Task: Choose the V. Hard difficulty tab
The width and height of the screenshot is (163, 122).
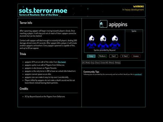Action: [125, 56]
